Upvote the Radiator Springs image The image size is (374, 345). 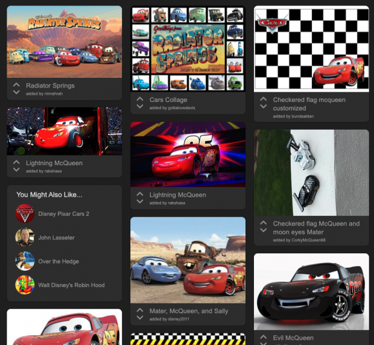click(16, 84)
